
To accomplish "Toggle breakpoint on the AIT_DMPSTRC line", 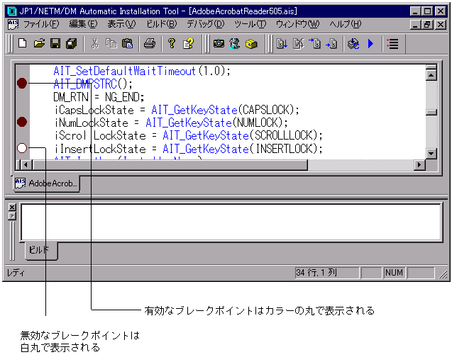I will click(22, 84).
